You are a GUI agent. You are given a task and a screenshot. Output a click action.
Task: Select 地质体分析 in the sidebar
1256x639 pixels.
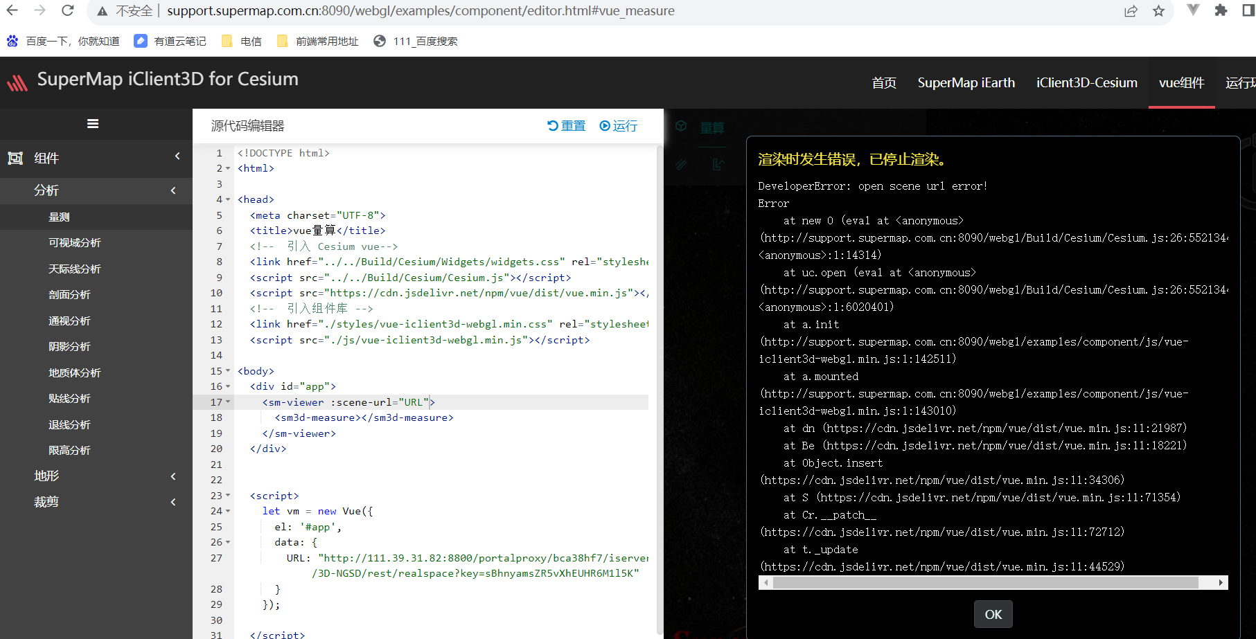[x=75, y=372]
